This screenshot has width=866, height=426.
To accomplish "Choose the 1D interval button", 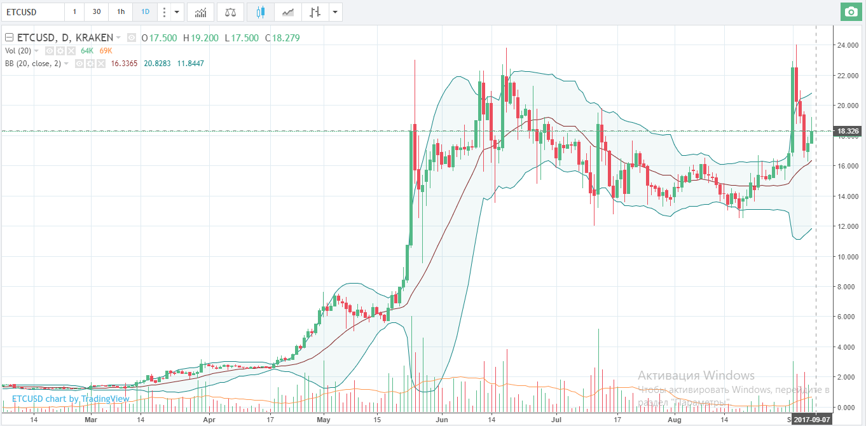I will coord(145,12).
